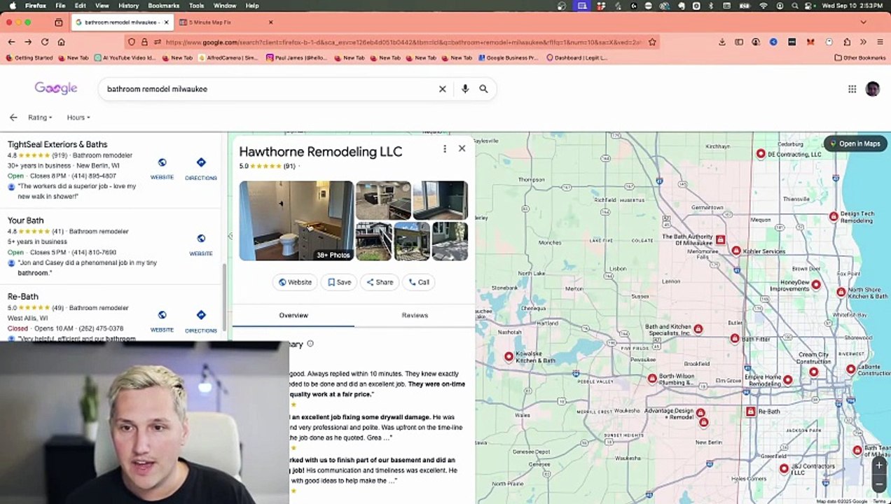Open Firefox downloads icon
Image resolution: width=891 pixels, height=504 pixels.
tap(721, 42)
